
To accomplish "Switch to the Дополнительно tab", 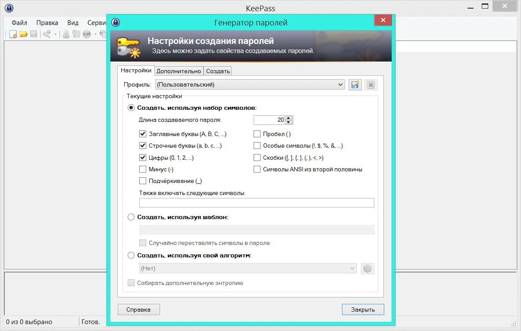I will click(179, 71).
